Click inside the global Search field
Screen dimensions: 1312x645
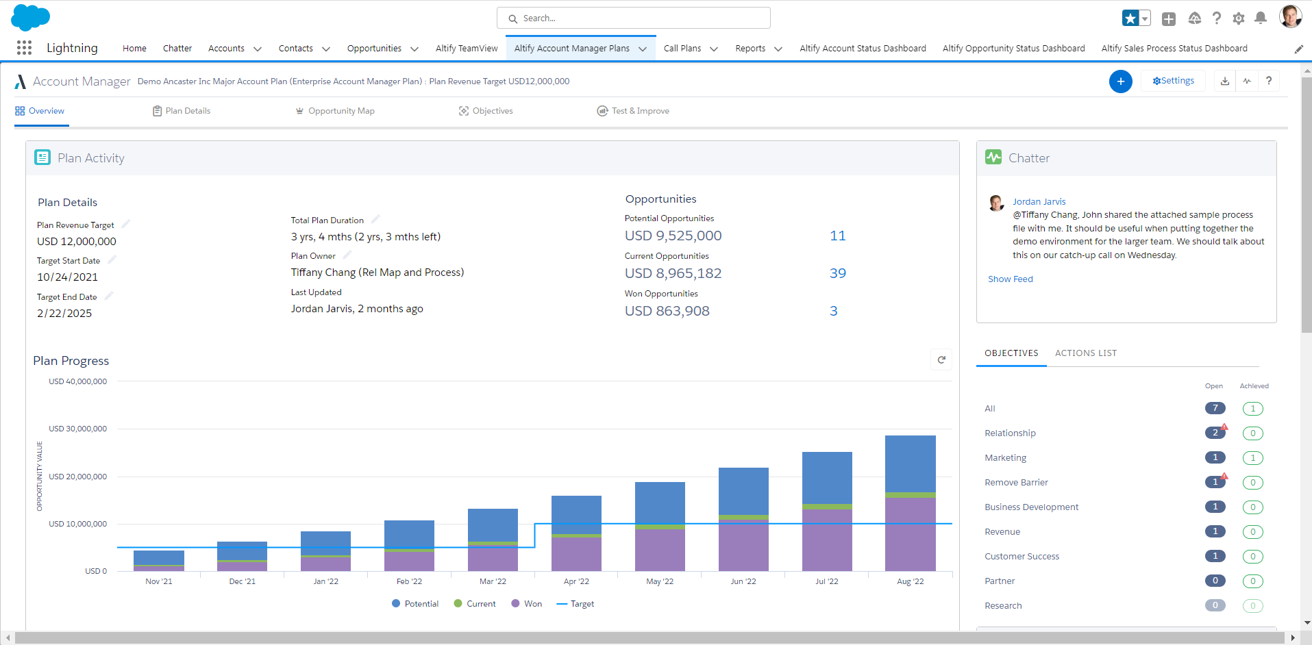(x=633, y=17)
